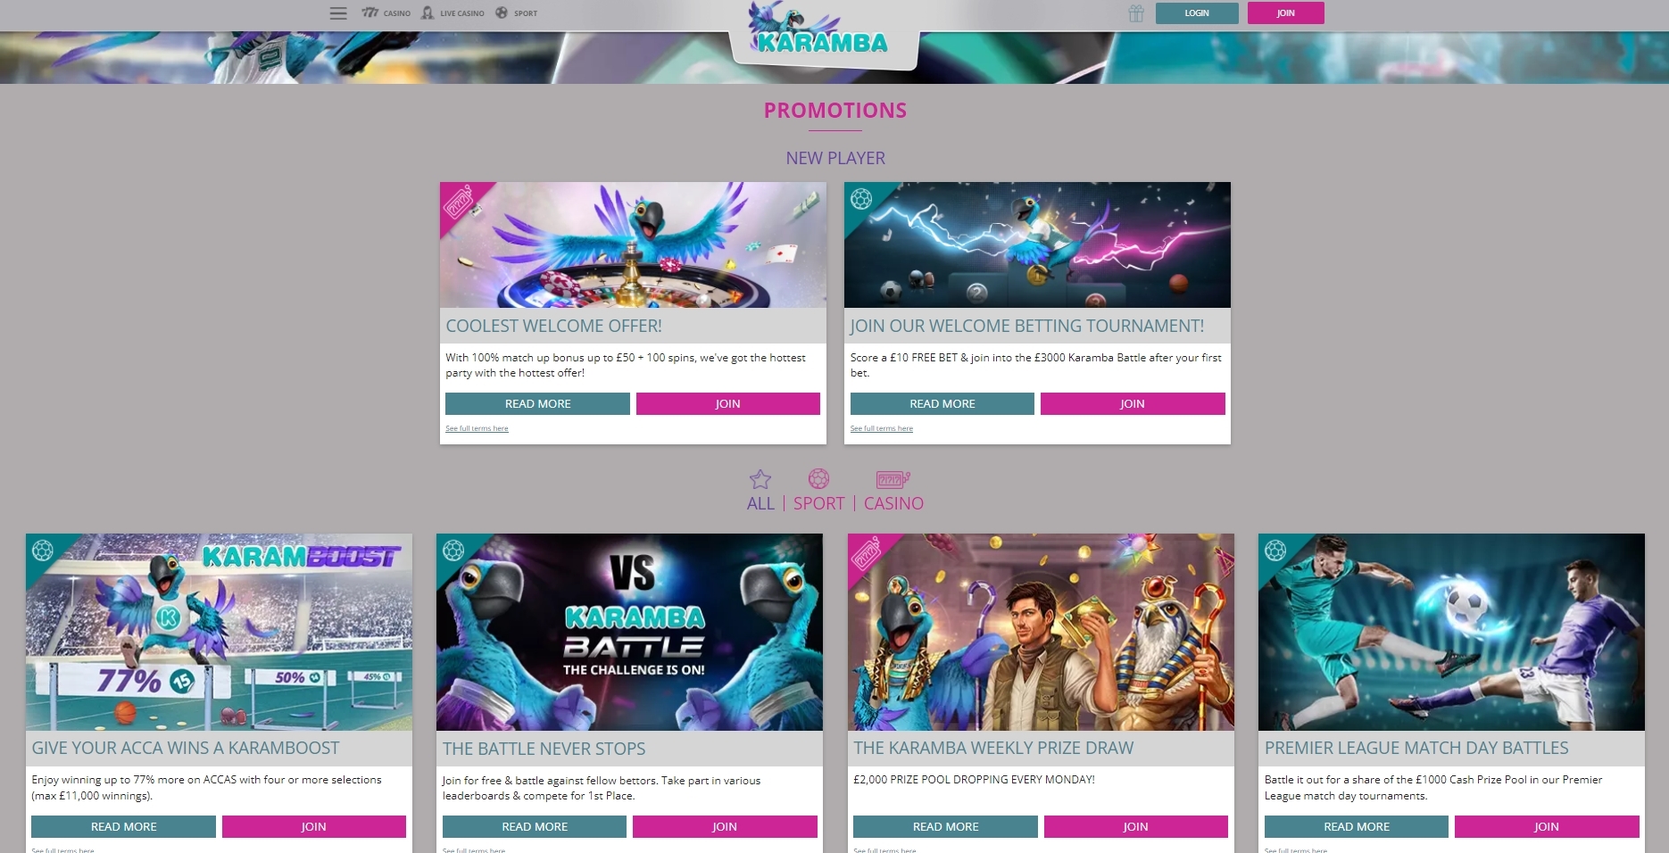Show ALL promotions tab

pyautogui.click(x=760, y=503)
